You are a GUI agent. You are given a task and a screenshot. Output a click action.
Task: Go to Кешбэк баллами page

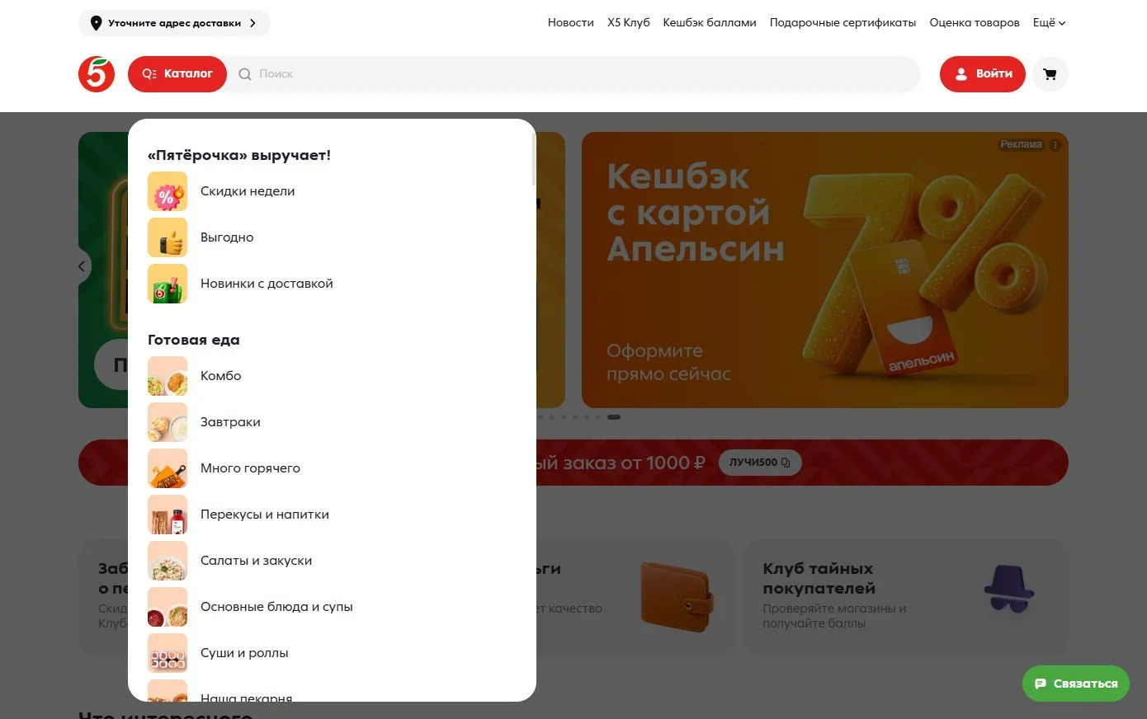tap(710, 23)
